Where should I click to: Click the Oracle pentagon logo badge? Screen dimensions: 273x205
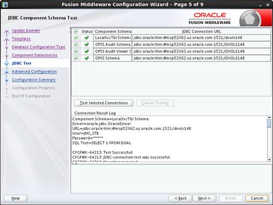click(x=250, y=19)
